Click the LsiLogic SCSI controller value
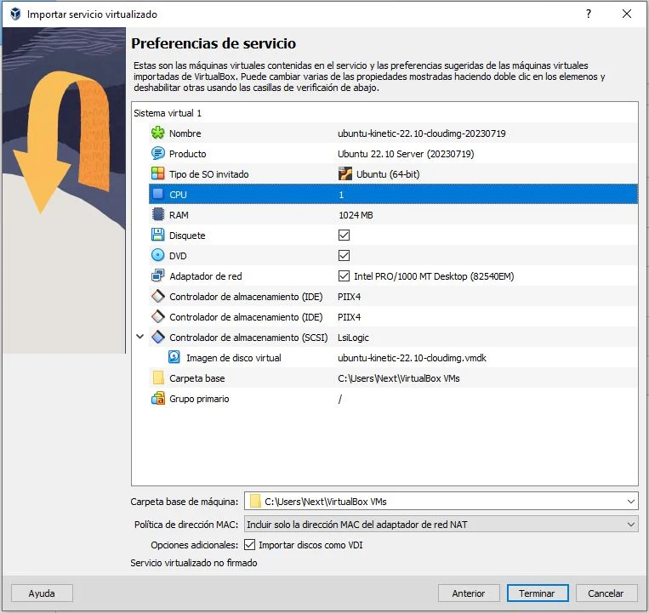The image size is (649, 613). [353, 338]
